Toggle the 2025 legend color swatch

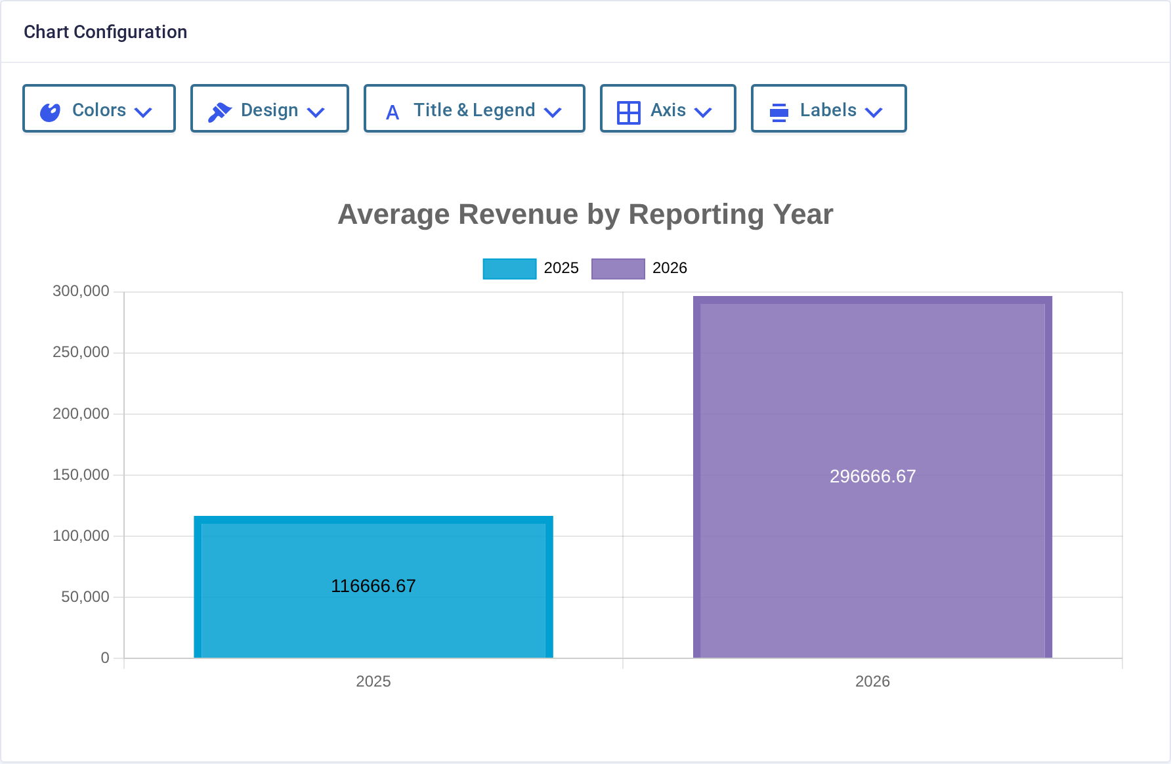509,268
